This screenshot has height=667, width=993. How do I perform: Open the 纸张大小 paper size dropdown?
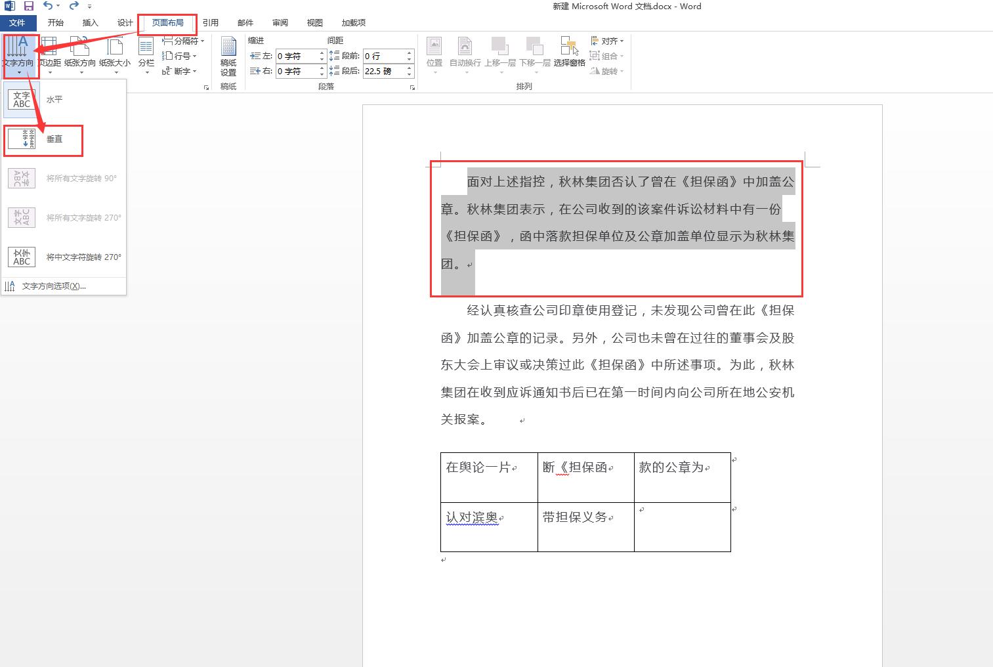coord(115,55)
